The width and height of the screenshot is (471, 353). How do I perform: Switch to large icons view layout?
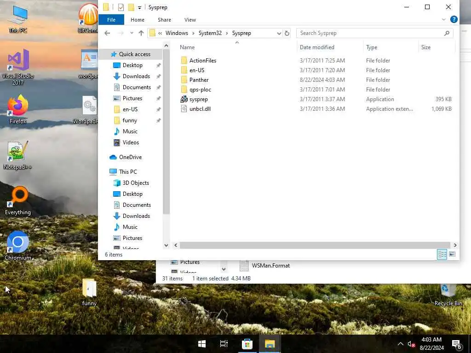452,255
